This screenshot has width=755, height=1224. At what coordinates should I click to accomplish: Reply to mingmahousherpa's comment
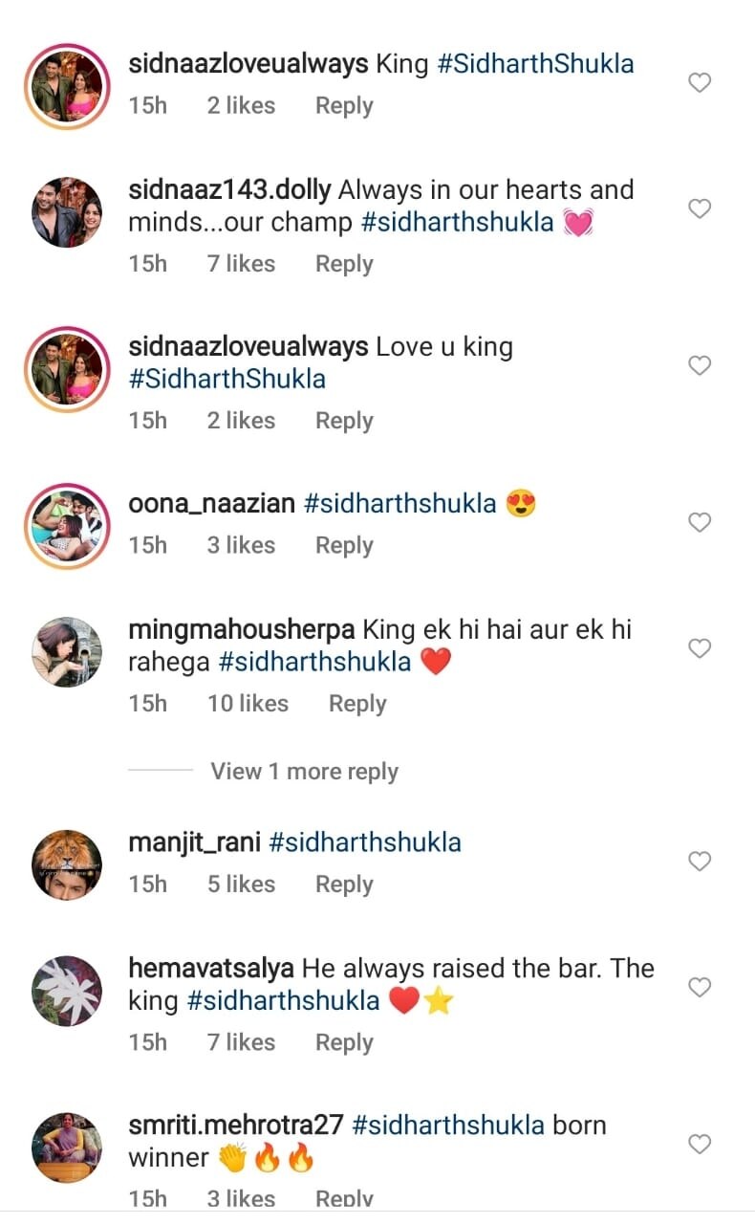click(356, 704)
